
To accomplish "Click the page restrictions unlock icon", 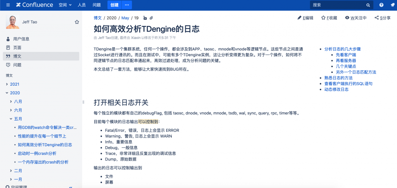I will [145, 18].
